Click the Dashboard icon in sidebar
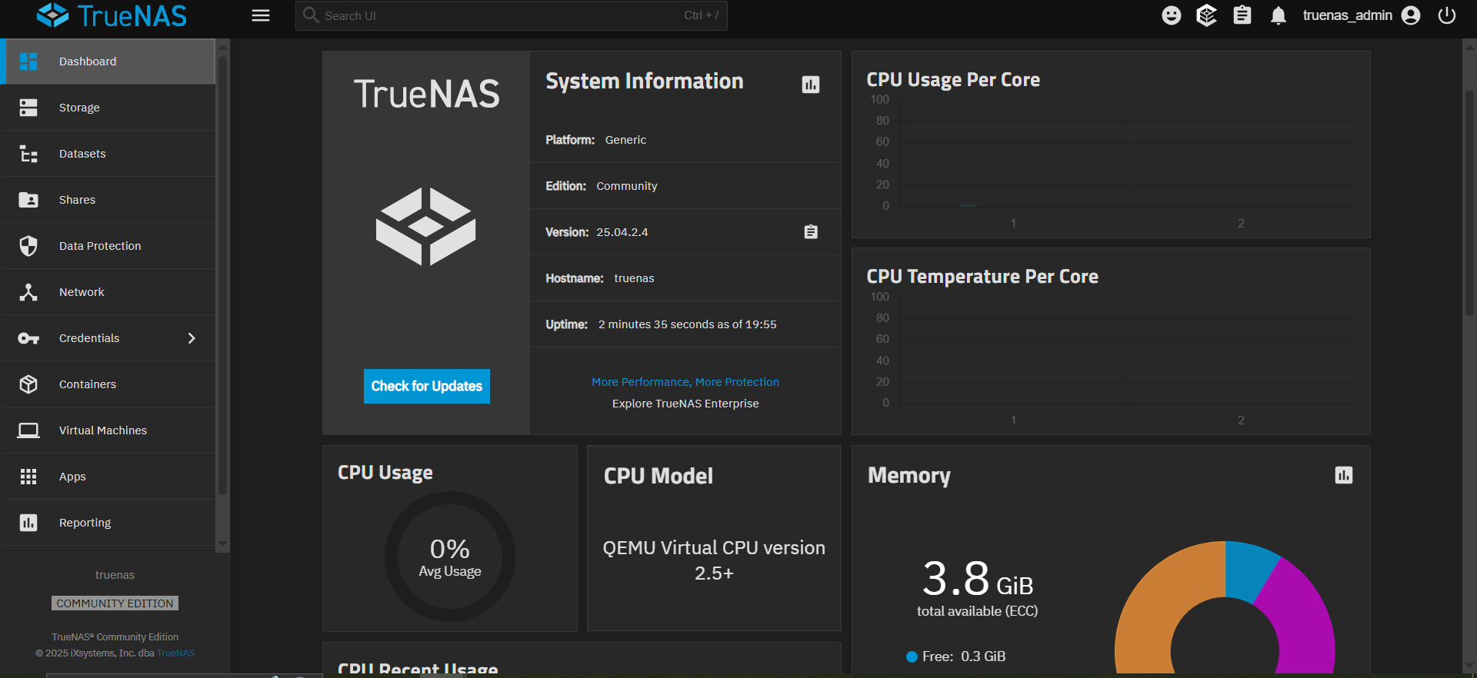 tap(28, 61)
